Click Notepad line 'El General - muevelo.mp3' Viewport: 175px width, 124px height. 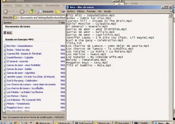pyautogui.click(x=87, y=26)
